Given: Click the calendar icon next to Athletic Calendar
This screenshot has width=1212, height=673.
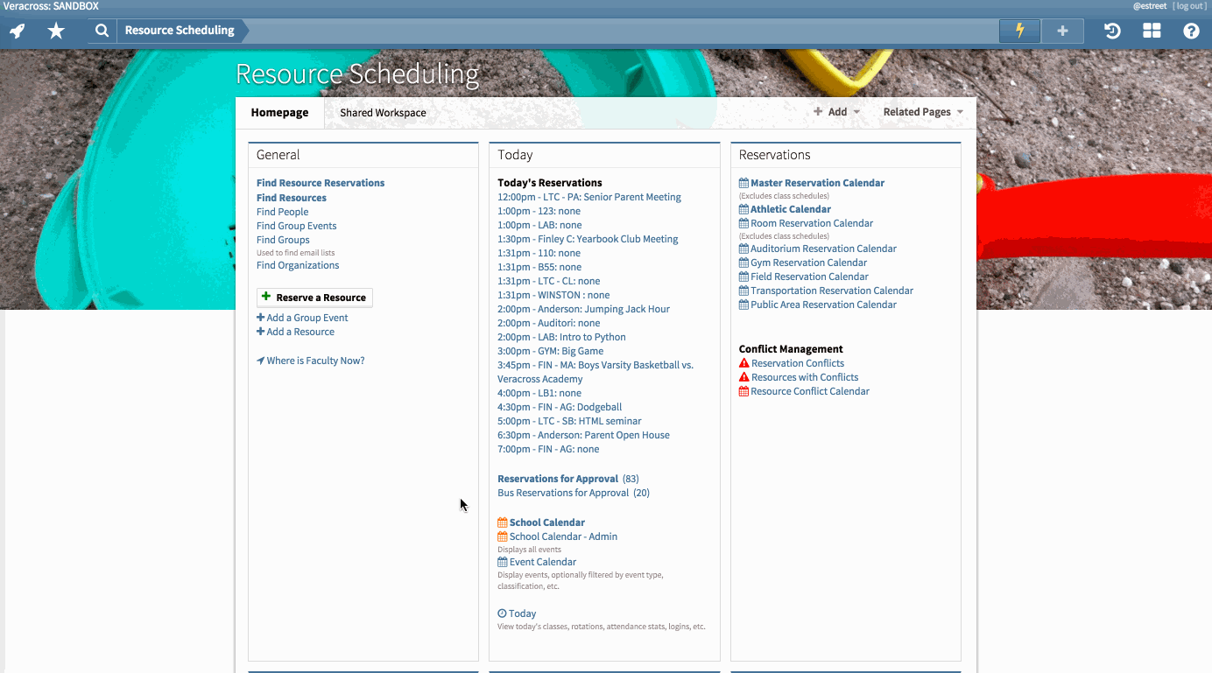Looking at the screenshot, I should tap(743, 208).
